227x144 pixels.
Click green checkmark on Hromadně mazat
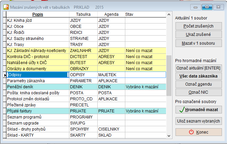tap(182, 110)
